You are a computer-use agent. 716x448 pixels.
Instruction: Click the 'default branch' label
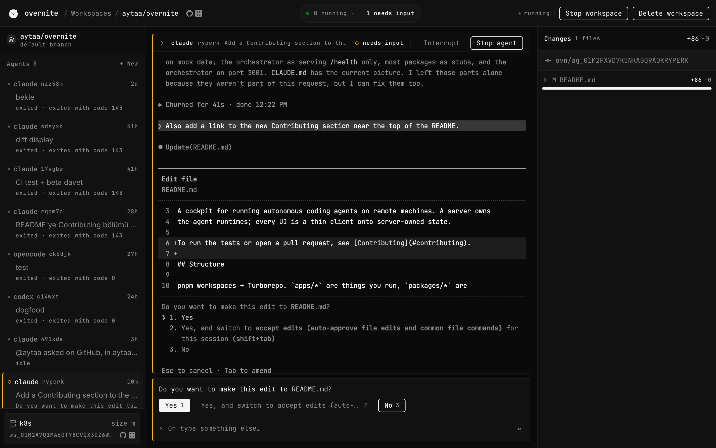[x=46, y=45]
